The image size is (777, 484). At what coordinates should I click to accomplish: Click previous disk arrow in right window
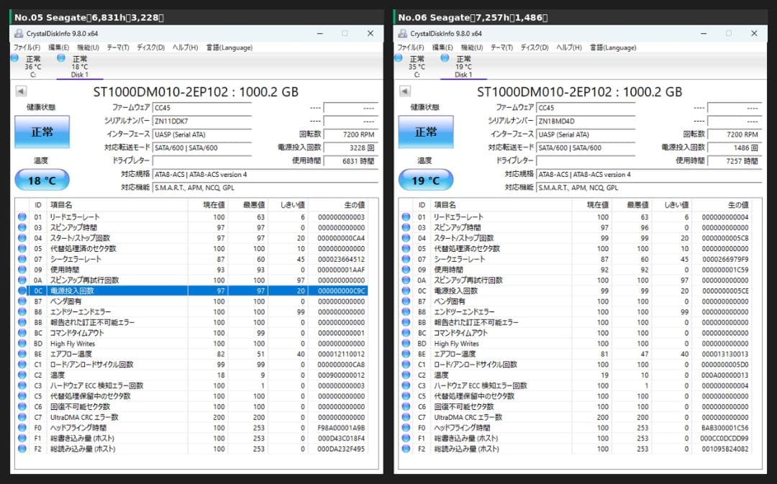405,91
